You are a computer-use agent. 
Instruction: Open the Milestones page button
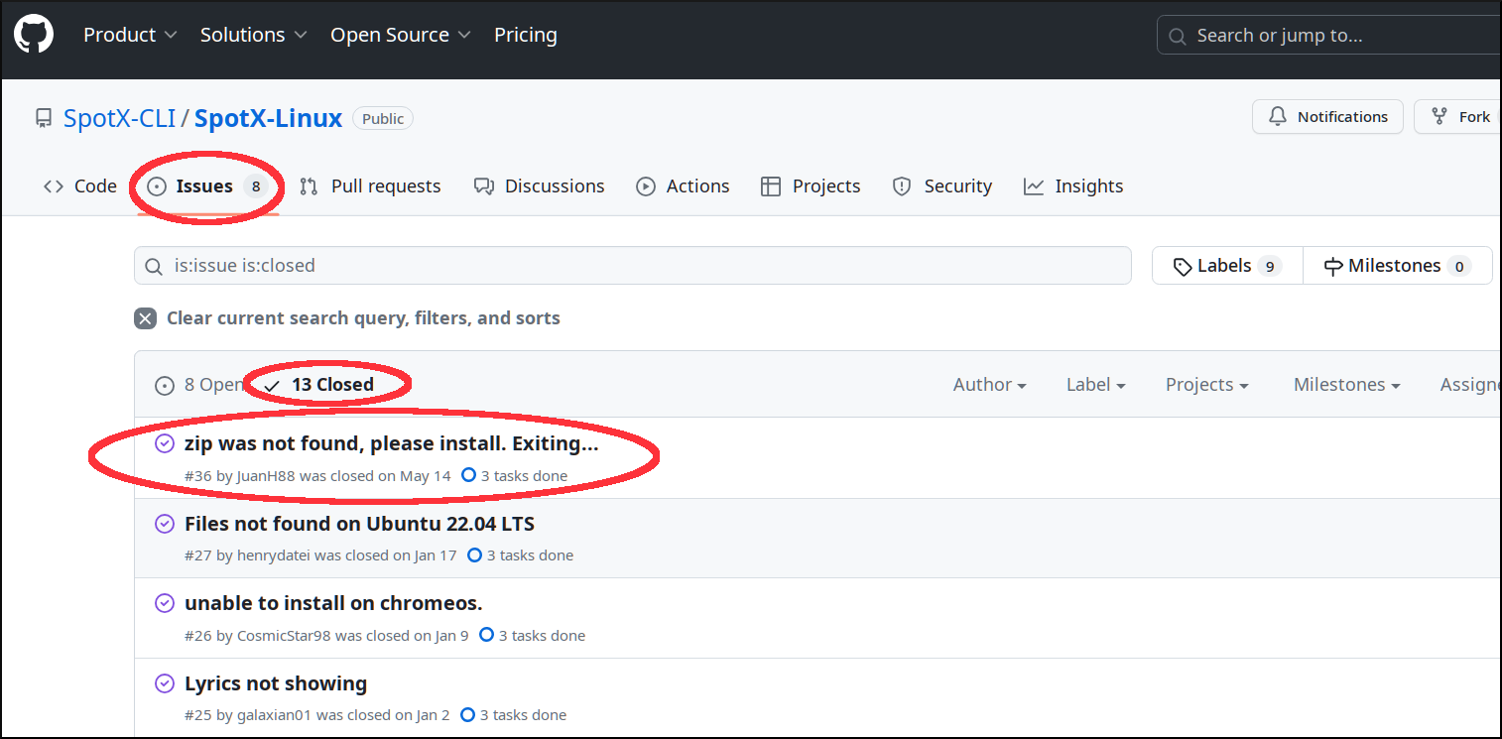(x=1398, y=266)
